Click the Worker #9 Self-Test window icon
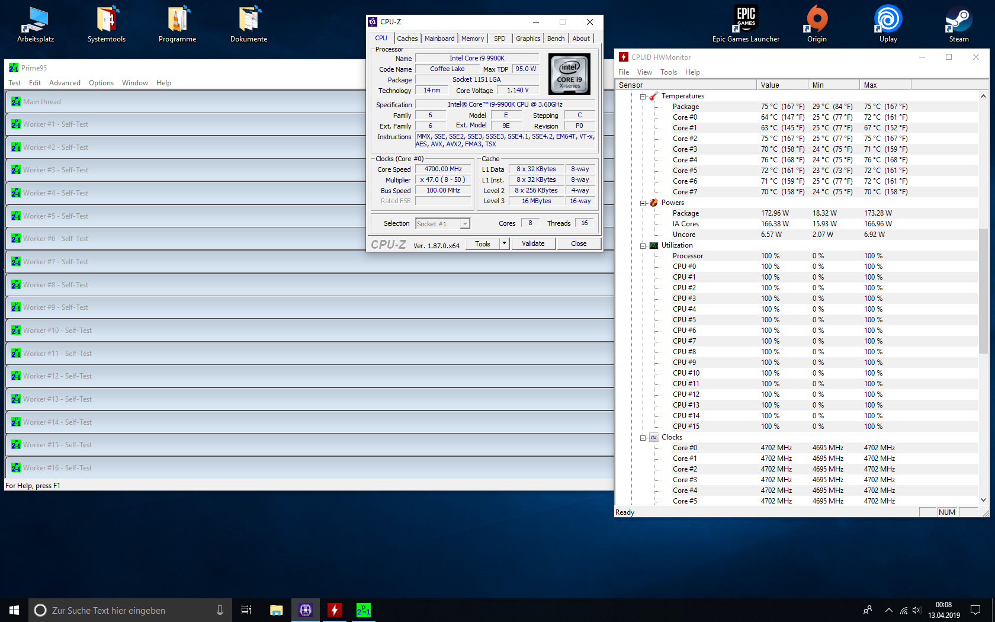This screenshot has height=622, width=995. [16, 307]
